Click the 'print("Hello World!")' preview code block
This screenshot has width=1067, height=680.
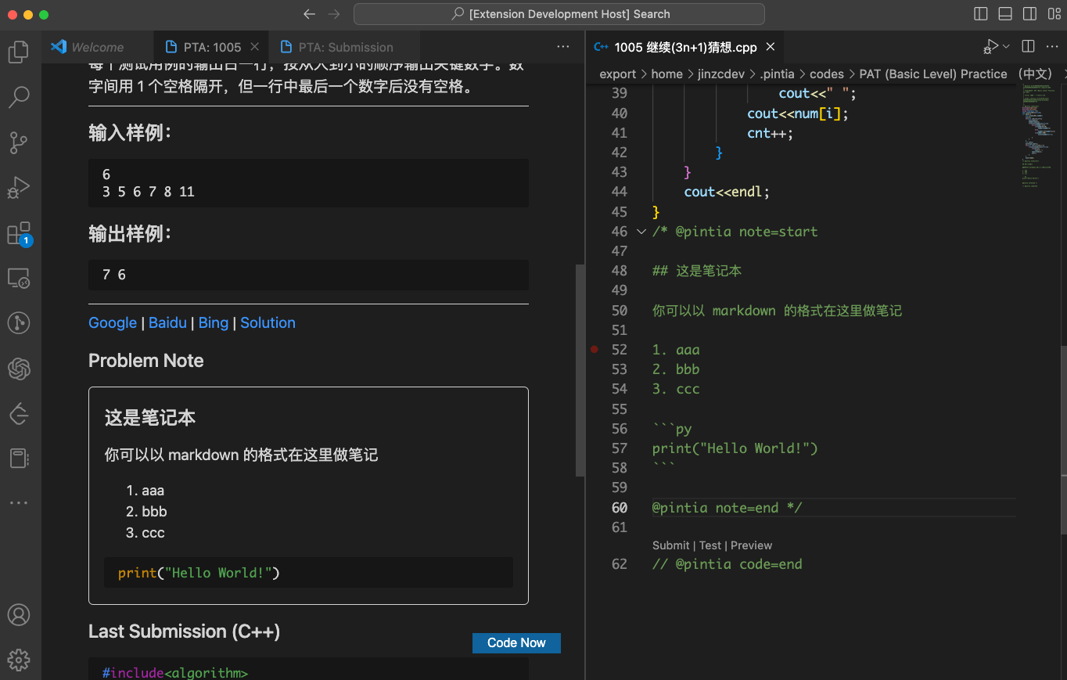[308, 573]
